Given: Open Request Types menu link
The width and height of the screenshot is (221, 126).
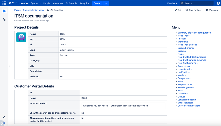Looking at the screenshot, I should [185, 84].
